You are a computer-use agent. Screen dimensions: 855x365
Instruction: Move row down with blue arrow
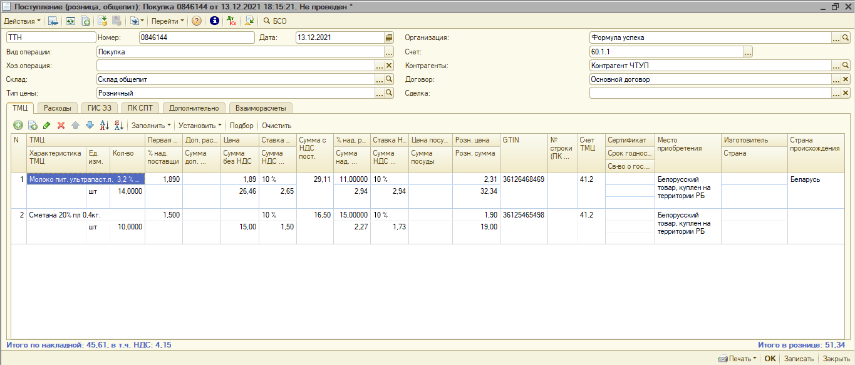(90, 126)
